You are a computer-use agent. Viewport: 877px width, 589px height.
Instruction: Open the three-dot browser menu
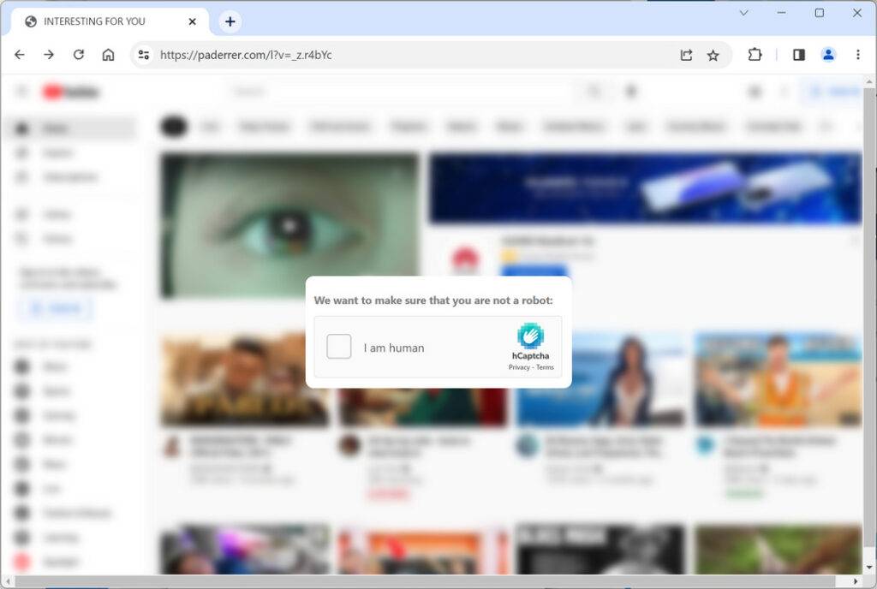tap(858, 54)
